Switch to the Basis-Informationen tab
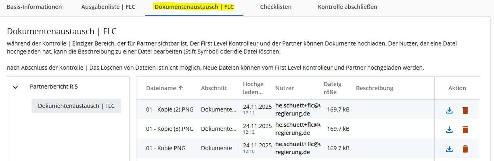494x161 pixels. pyautogui.click(x=34, y=7)
